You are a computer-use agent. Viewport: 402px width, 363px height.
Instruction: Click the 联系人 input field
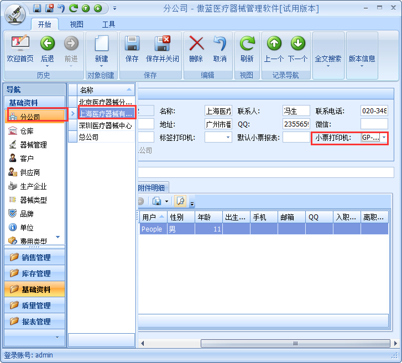point(296,111)
